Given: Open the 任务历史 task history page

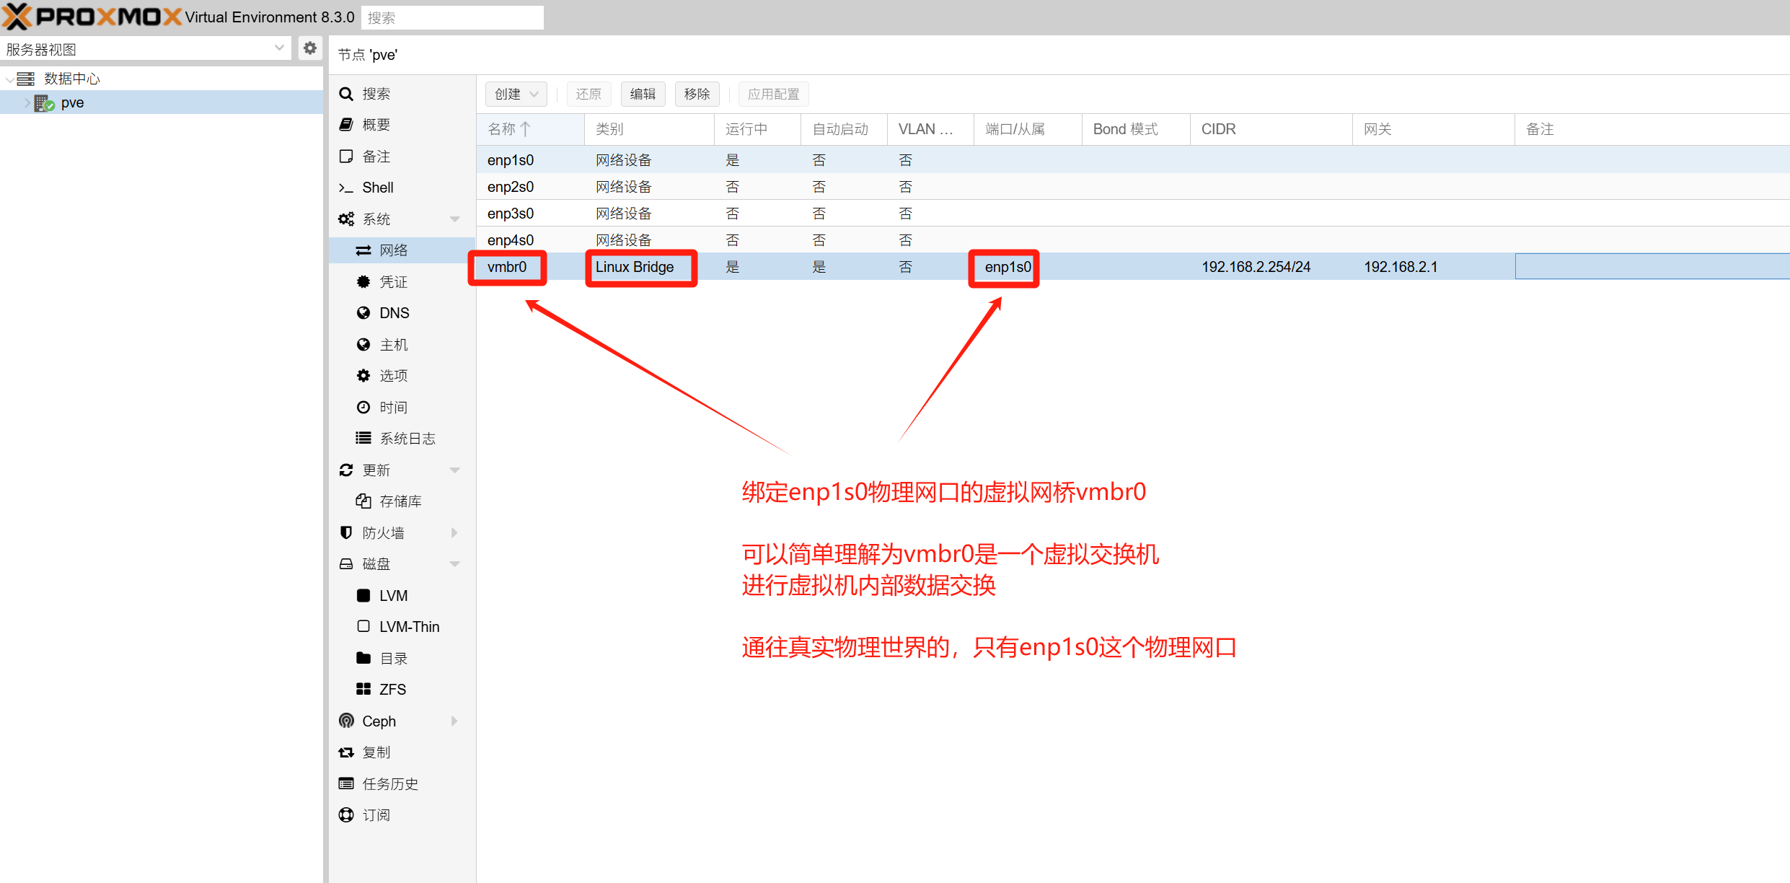Looking at the screenshot, I should (389, 783).
